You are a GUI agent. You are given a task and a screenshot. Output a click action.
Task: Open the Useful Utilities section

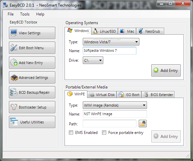click(x=32, y=122)
